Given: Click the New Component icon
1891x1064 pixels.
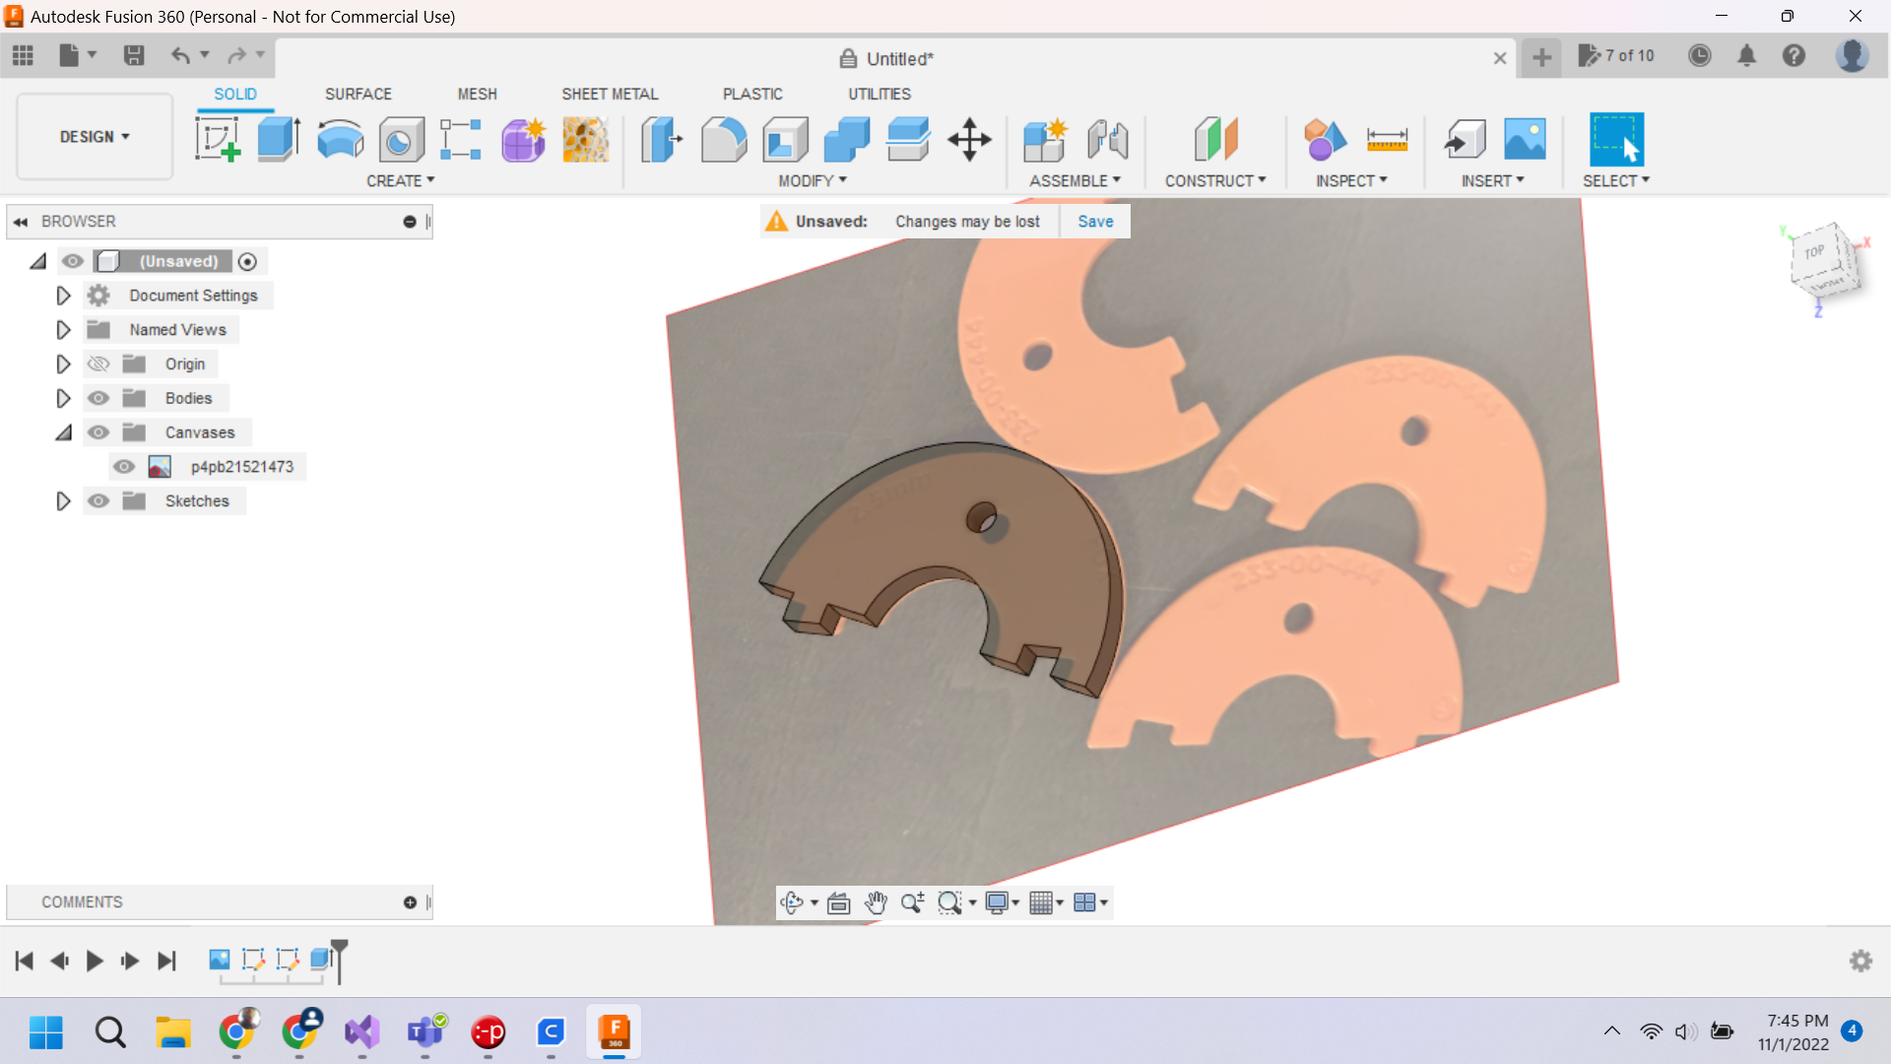Looking at the screenshot, I should point(1045,139).
